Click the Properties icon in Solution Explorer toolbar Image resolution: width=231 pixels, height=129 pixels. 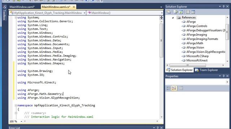(169, 12)
